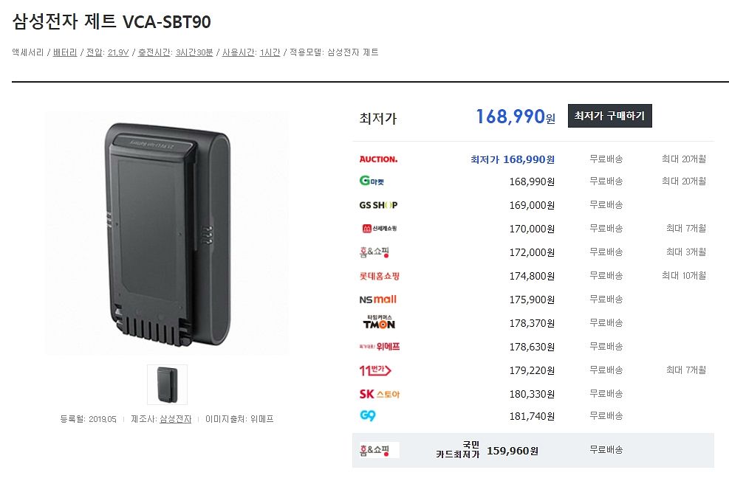Open Auction lowest price 168,990원 link
The width and height of the screenshot is (729, 481).
(x=513, y=159)
